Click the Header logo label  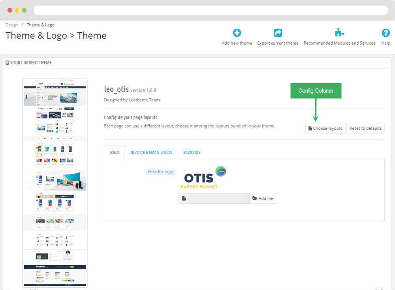point(161,172)
